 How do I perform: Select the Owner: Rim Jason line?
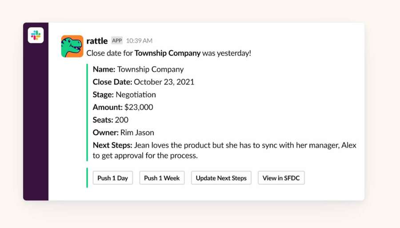point(123,132)
